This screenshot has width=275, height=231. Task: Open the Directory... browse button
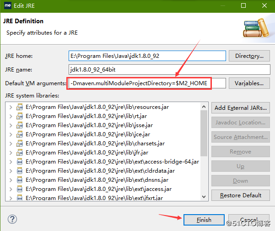(249, 56)
